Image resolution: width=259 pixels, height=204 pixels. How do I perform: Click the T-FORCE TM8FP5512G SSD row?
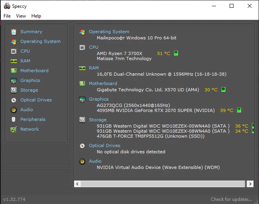pos(150,136)
